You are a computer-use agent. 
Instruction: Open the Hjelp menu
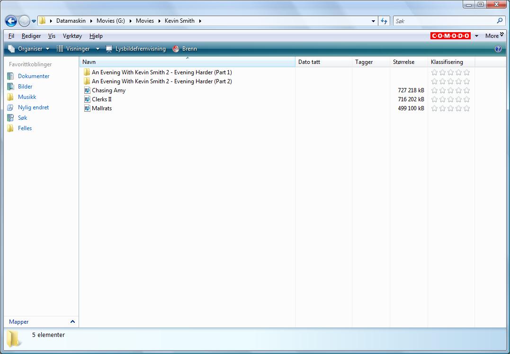pos(96,36)
